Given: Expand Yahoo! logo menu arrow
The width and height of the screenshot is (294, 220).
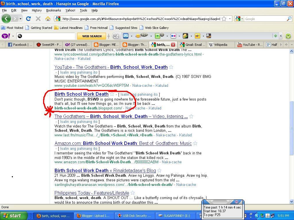Looking at the screenshot, I should (x=13, y=36).
